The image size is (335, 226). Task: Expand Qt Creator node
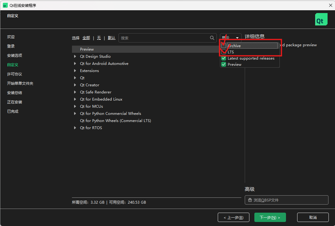(x=75, y=85)
